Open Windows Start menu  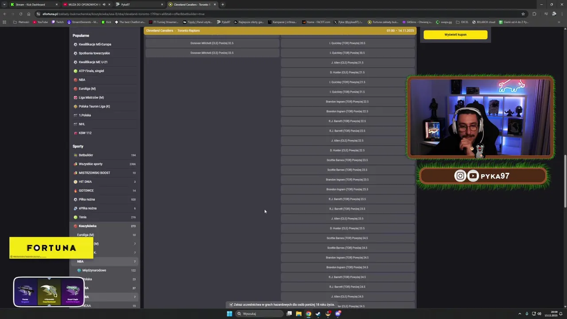pos(229,314)
